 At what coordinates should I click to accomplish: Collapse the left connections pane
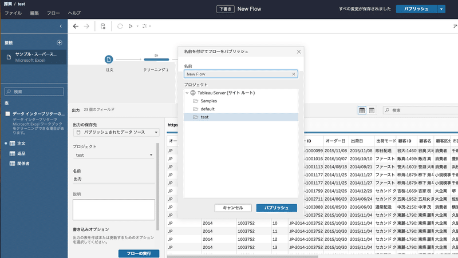tap(61, 26)
